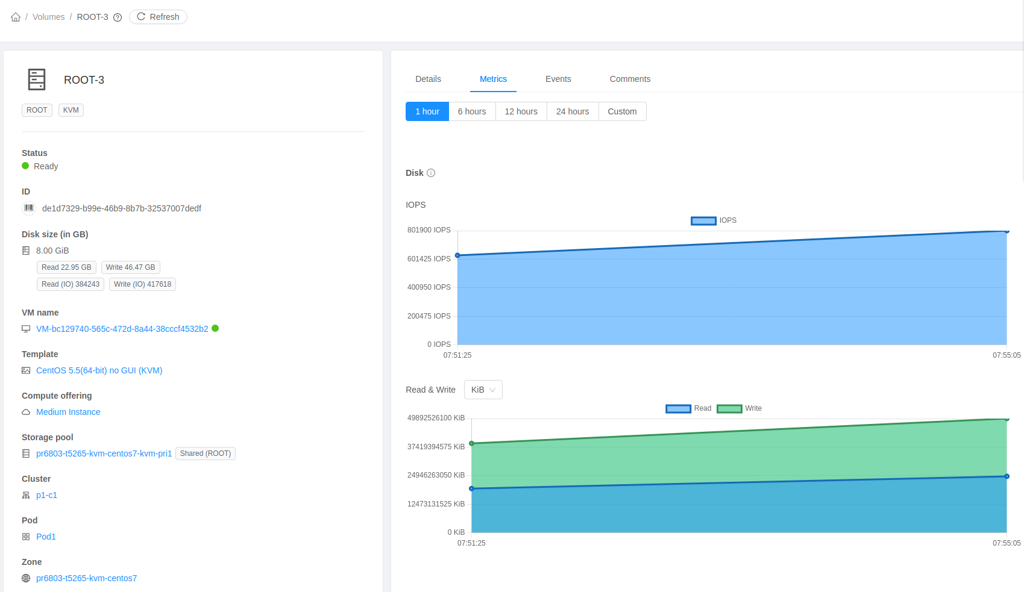
Task: Click the help icon beside ROOT-3 breadcrumb
Action: [x=118, y=17]
